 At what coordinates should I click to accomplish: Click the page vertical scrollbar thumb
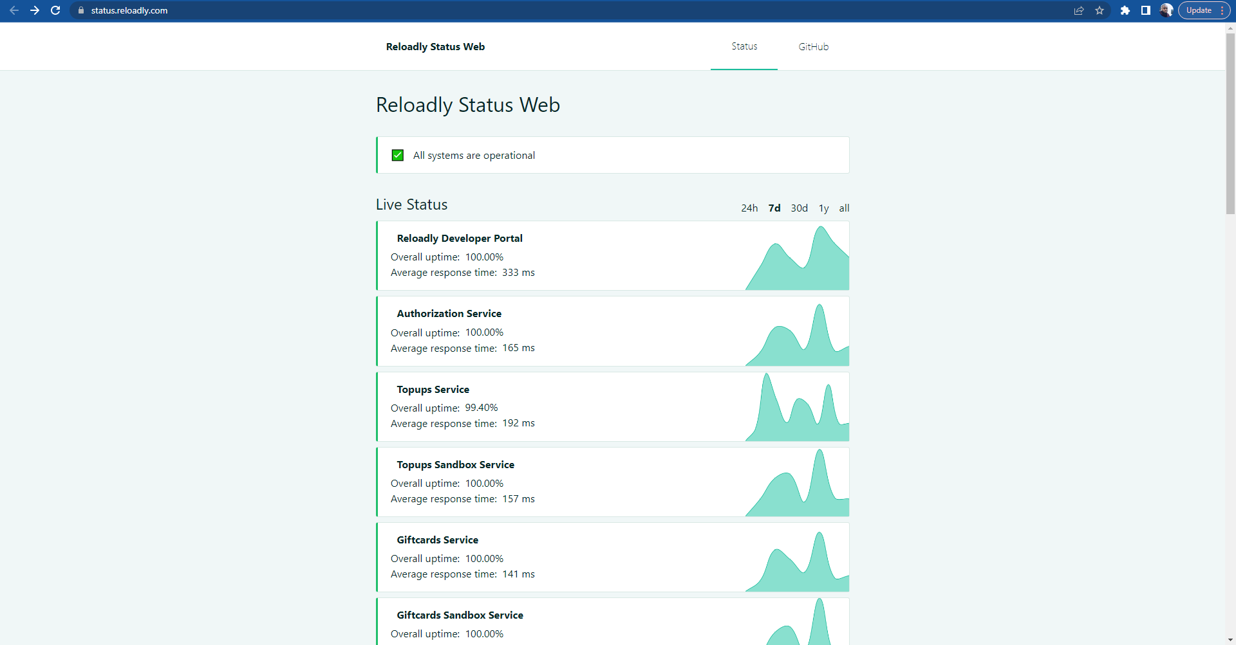coord(1230,123)
